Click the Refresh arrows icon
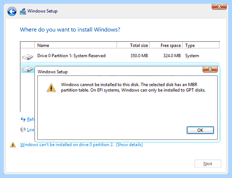 coord(23,119)
